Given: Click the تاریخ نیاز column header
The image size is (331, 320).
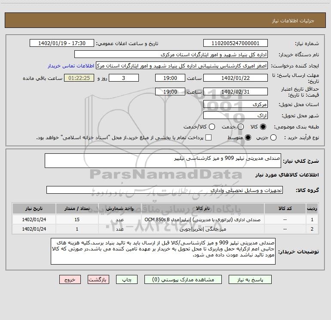Looking at the screenshot, I should click(34, 208).
